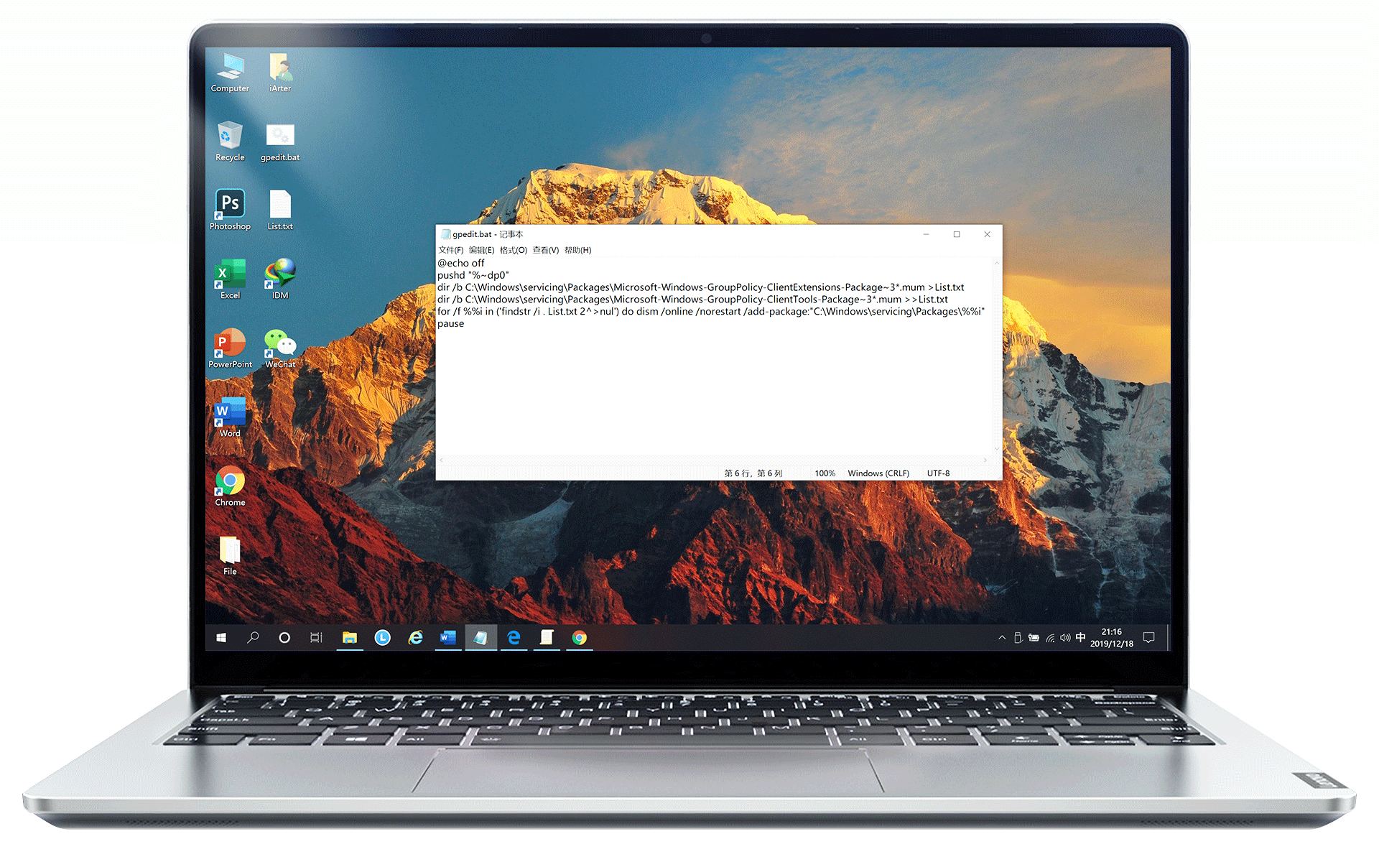Click Notepad window title bar

point(715,234)
